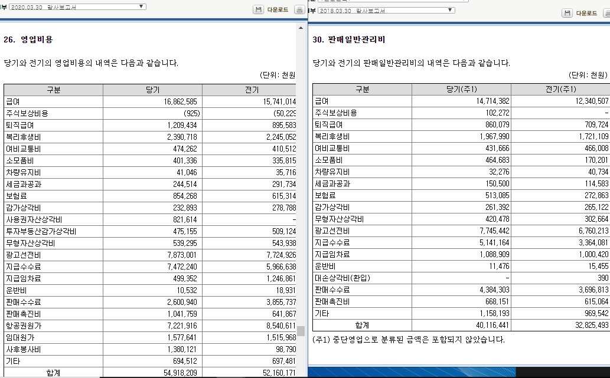Screen dimensions: 610x378
Task: Click the value 3,364,081
Action: point(593,242)
